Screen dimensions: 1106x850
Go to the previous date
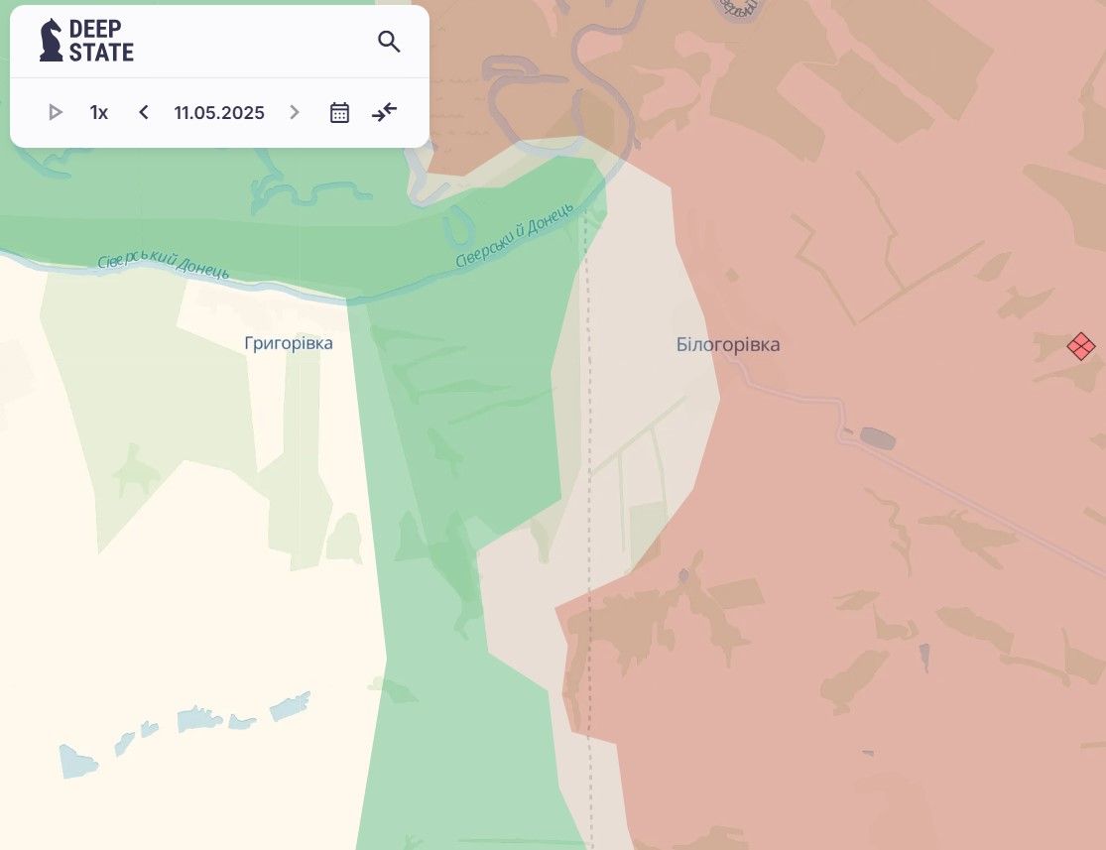tap(144, 113)
